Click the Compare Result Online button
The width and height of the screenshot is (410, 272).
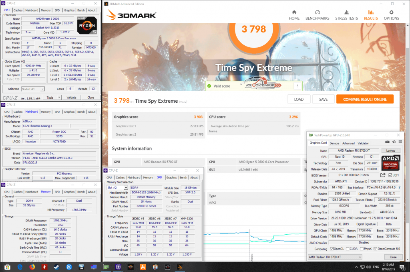(x=364, y=99)
